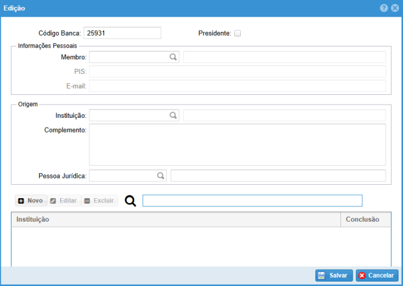403x286 pixels.
Task: Click the Pessoa Jurídica description field
Action: (278, 175)
